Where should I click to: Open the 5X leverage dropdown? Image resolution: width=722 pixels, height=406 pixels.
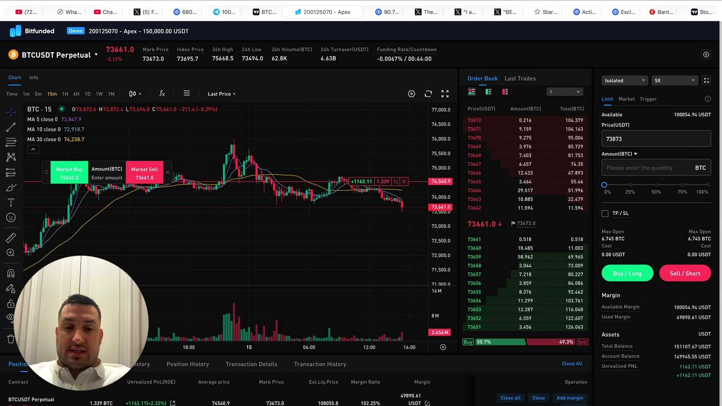(675, 80)
